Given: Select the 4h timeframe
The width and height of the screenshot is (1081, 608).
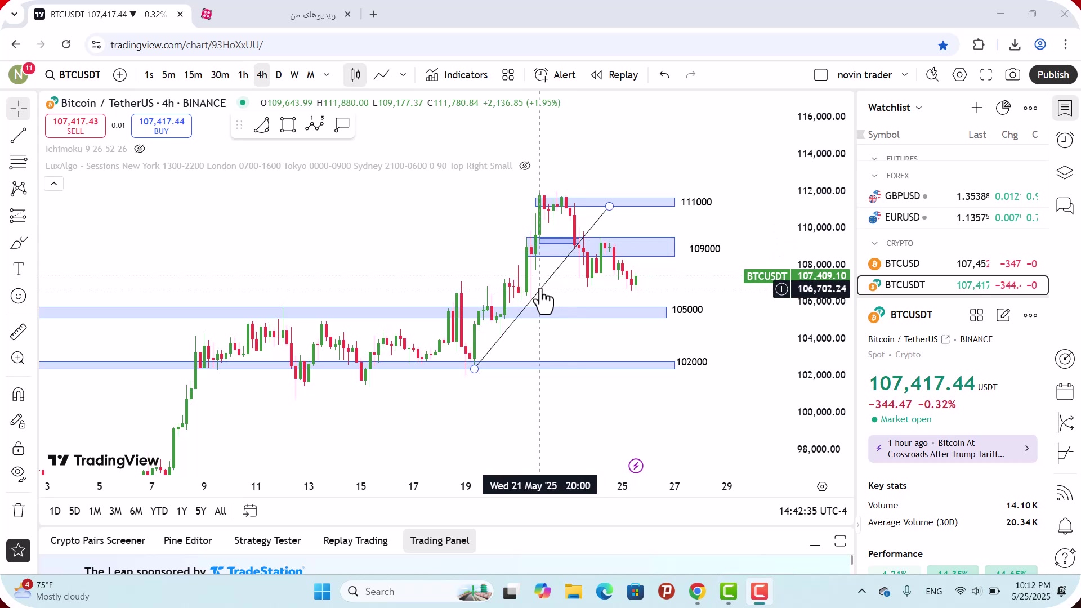Looking at the screenshot, I should [262, 75].
